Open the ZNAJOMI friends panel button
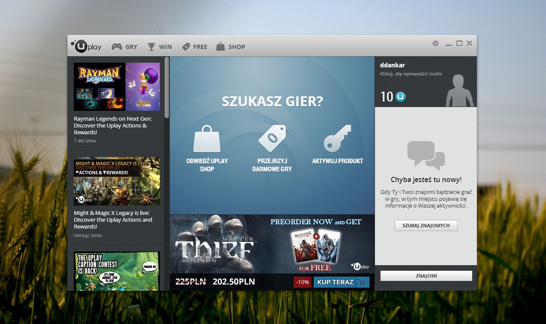This screenshot has width=546, height=324. [x=426, y=276]
